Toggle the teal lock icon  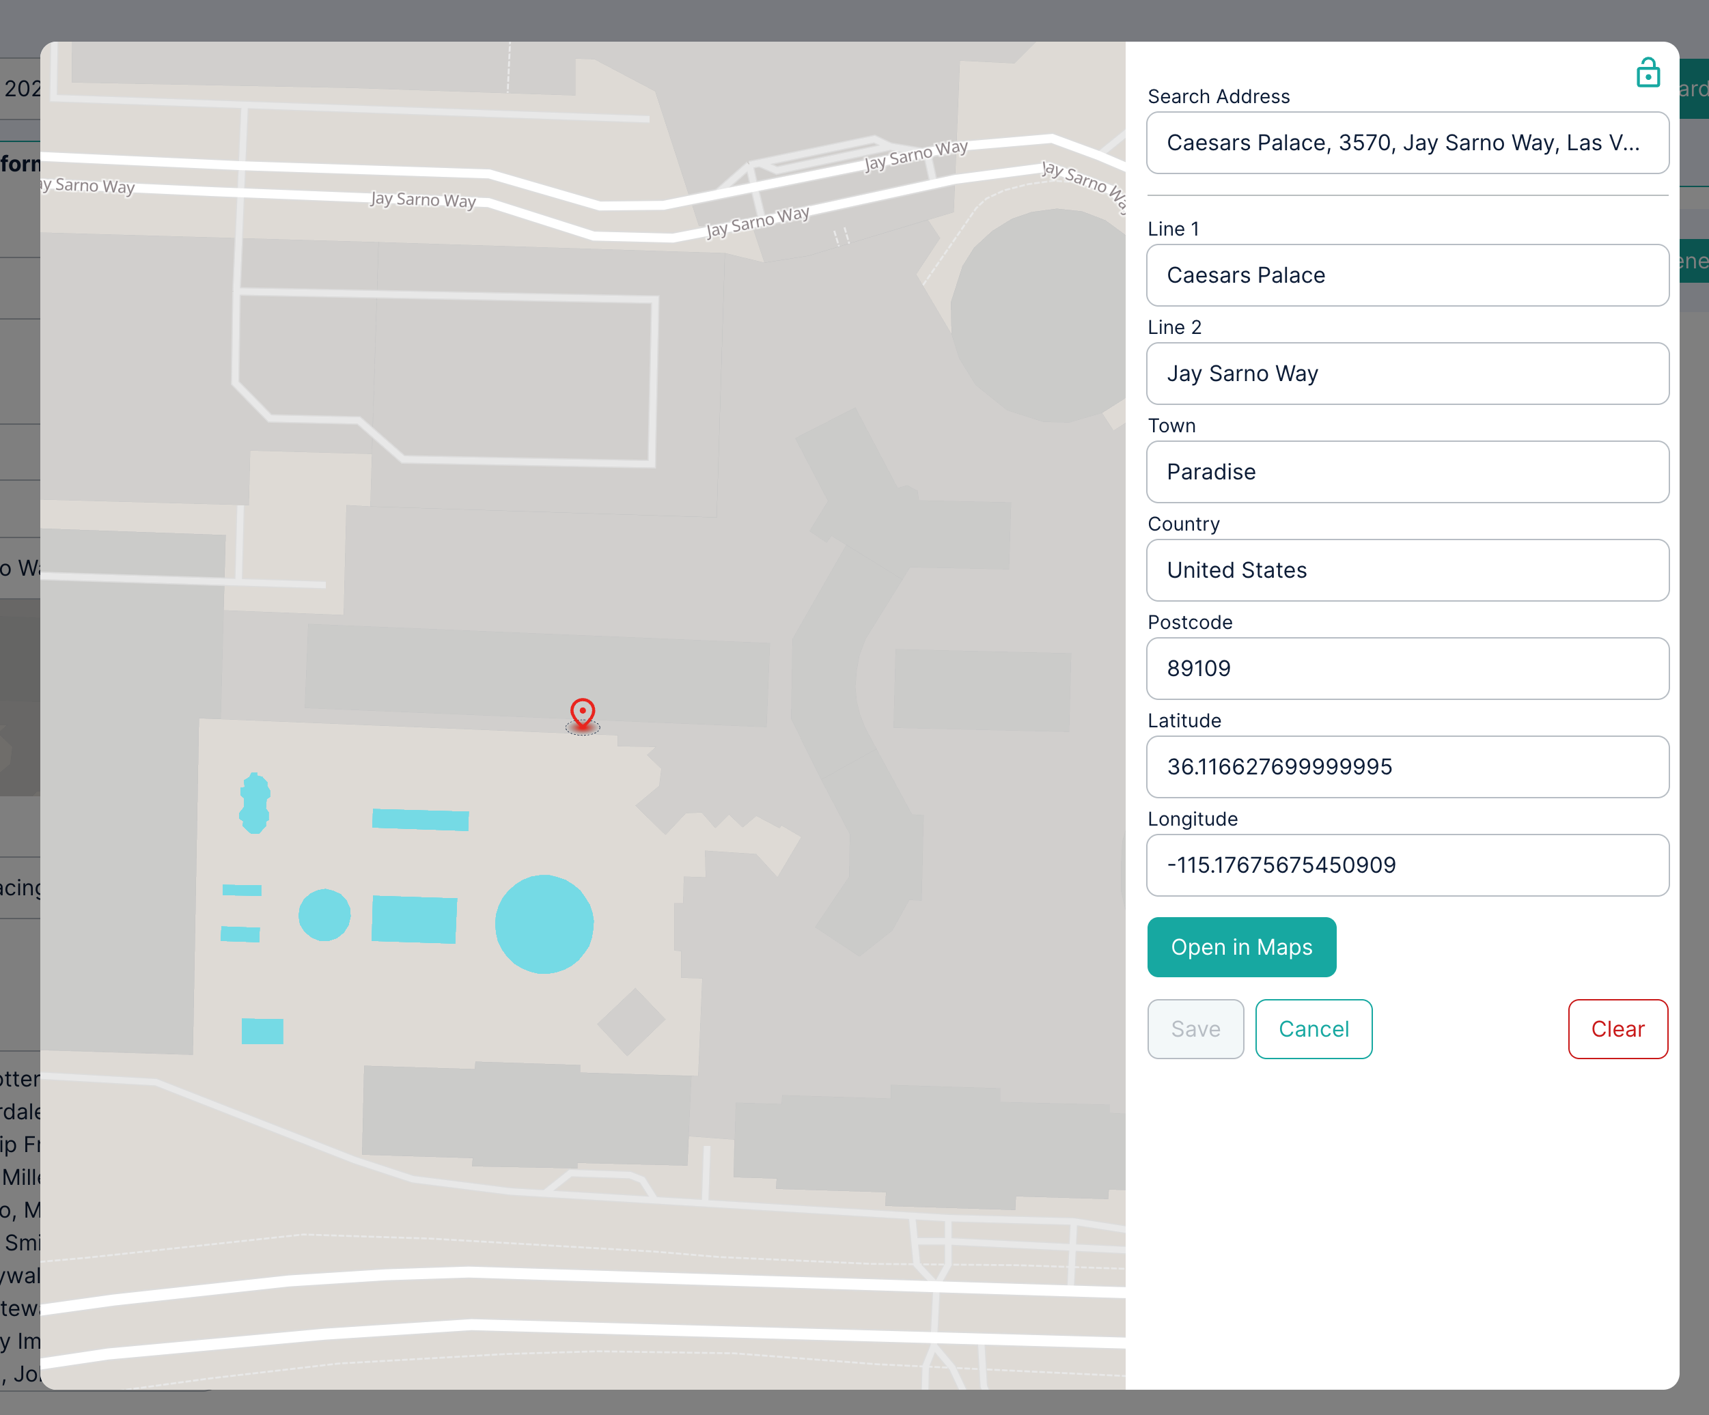(x=1648, y=73)
